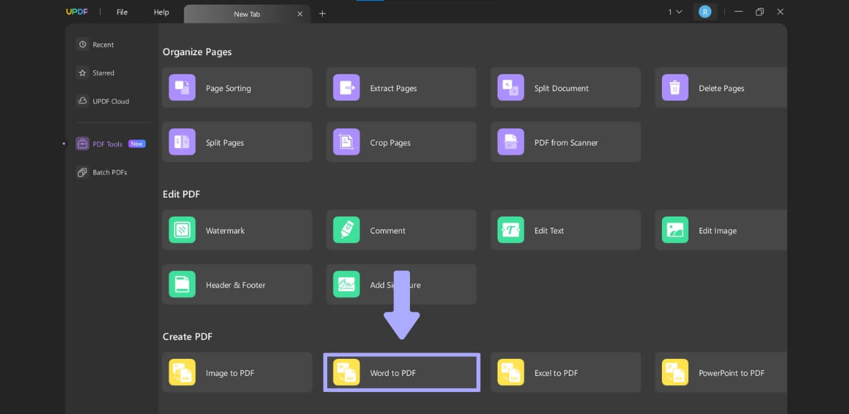Click the UPDF logo in title bar
The width and height of the screenshot is (849, 414).
(77, 12)
